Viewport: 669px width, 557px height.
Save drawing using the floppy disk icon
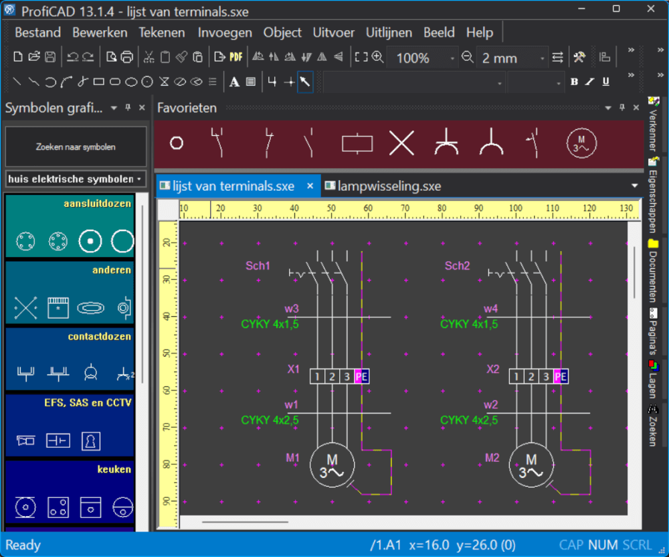(x=50, y=57)
